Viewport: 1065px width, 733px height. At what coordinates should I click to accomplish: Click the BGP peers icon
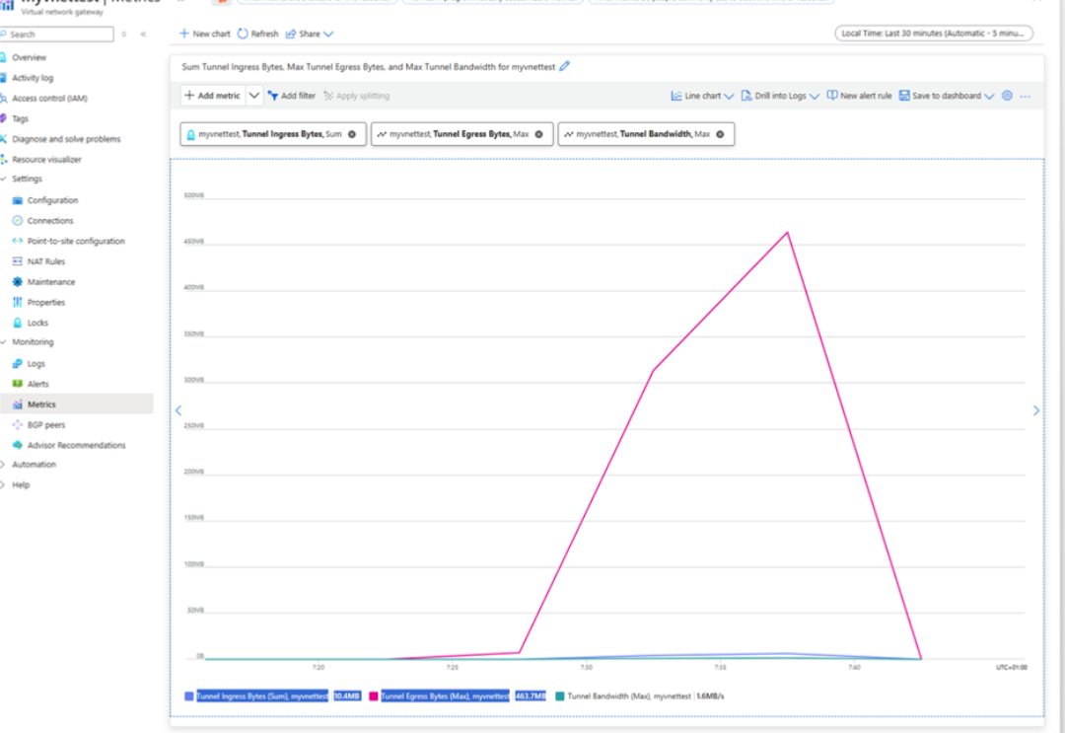pyautogui.click(x=18, y=424)
